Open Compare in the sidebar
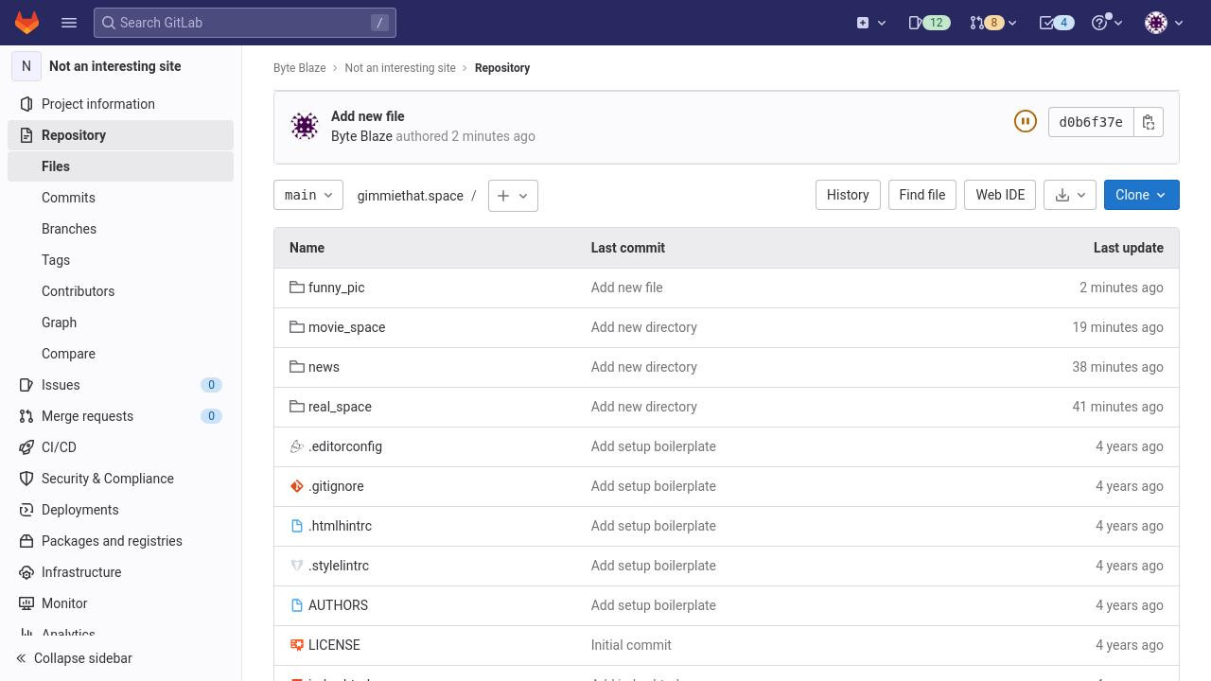The width and height of the screenshot is (1211, 681). (x=120, y=354)
